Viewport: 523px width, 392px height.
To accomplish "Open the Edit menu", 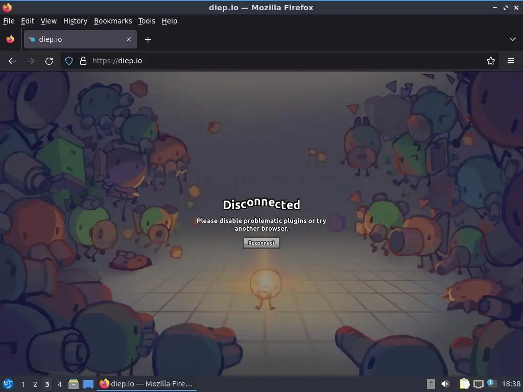I will coord(28,21).
